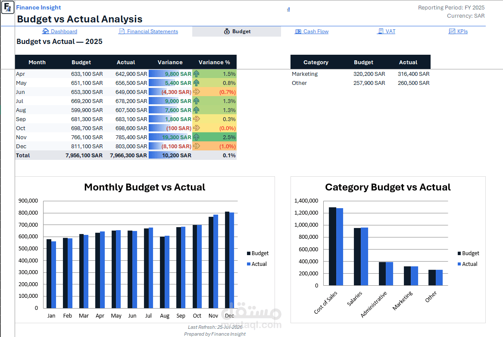Click the sideways arrow in Oct row
503x337 pixels.
(196, 128)
